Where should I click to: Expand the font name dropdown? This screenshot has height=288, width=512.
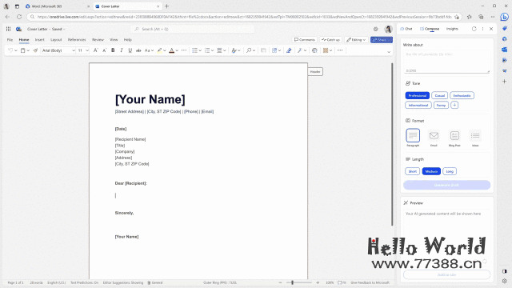pyautogui.click(x=74, y=50)
